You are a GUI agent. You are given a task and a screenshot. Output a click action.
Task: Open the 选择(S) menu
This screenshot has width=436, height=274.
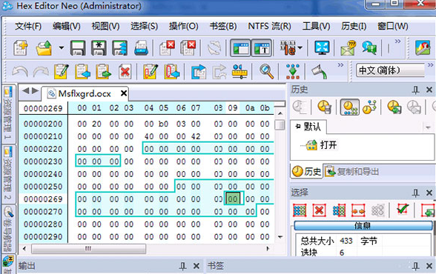pos(144,27)
